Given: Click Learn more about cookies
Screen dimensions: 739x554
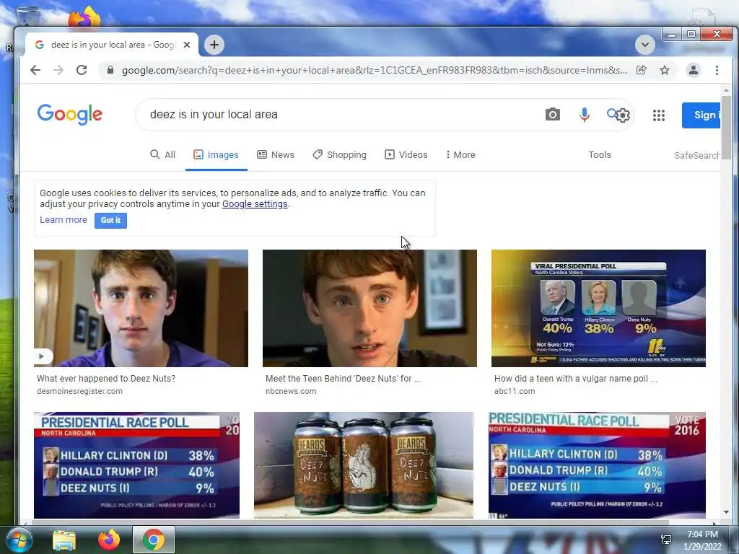Looking at the screenshot, I should tap(64, 220).
